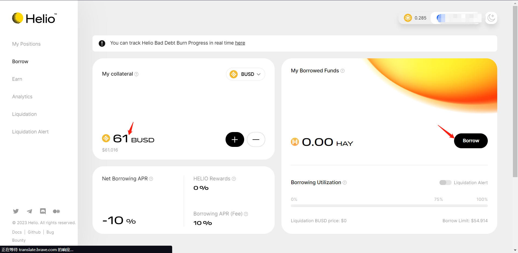This screenshot has width=518, height=253.
Task: Open the 0.285 BNB balance pill
Action: tap(415, 18)
